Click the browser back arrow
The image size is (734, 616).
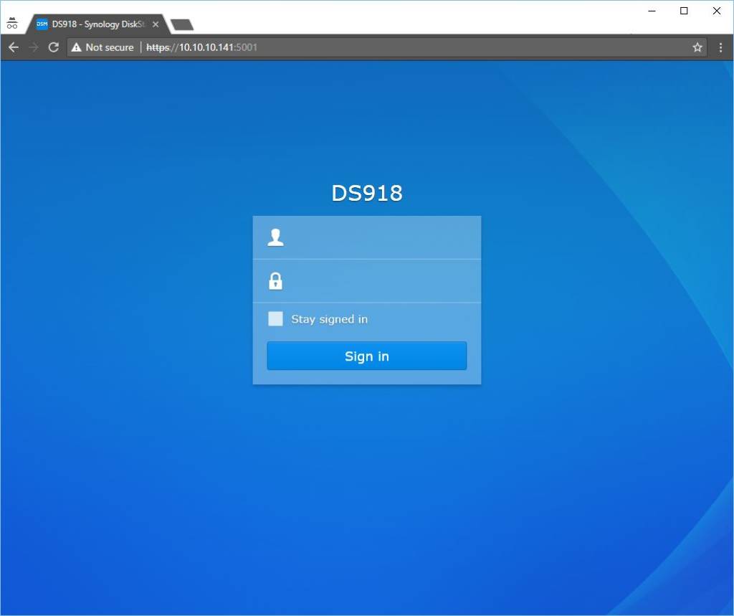point(14,47)
